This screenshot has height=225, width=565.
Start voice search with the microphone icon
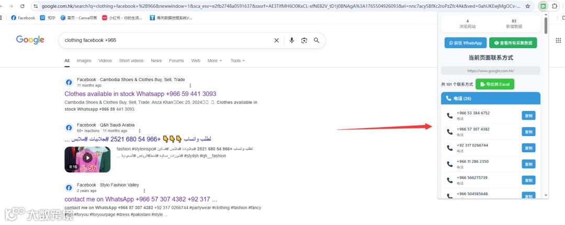click(291, 40)
